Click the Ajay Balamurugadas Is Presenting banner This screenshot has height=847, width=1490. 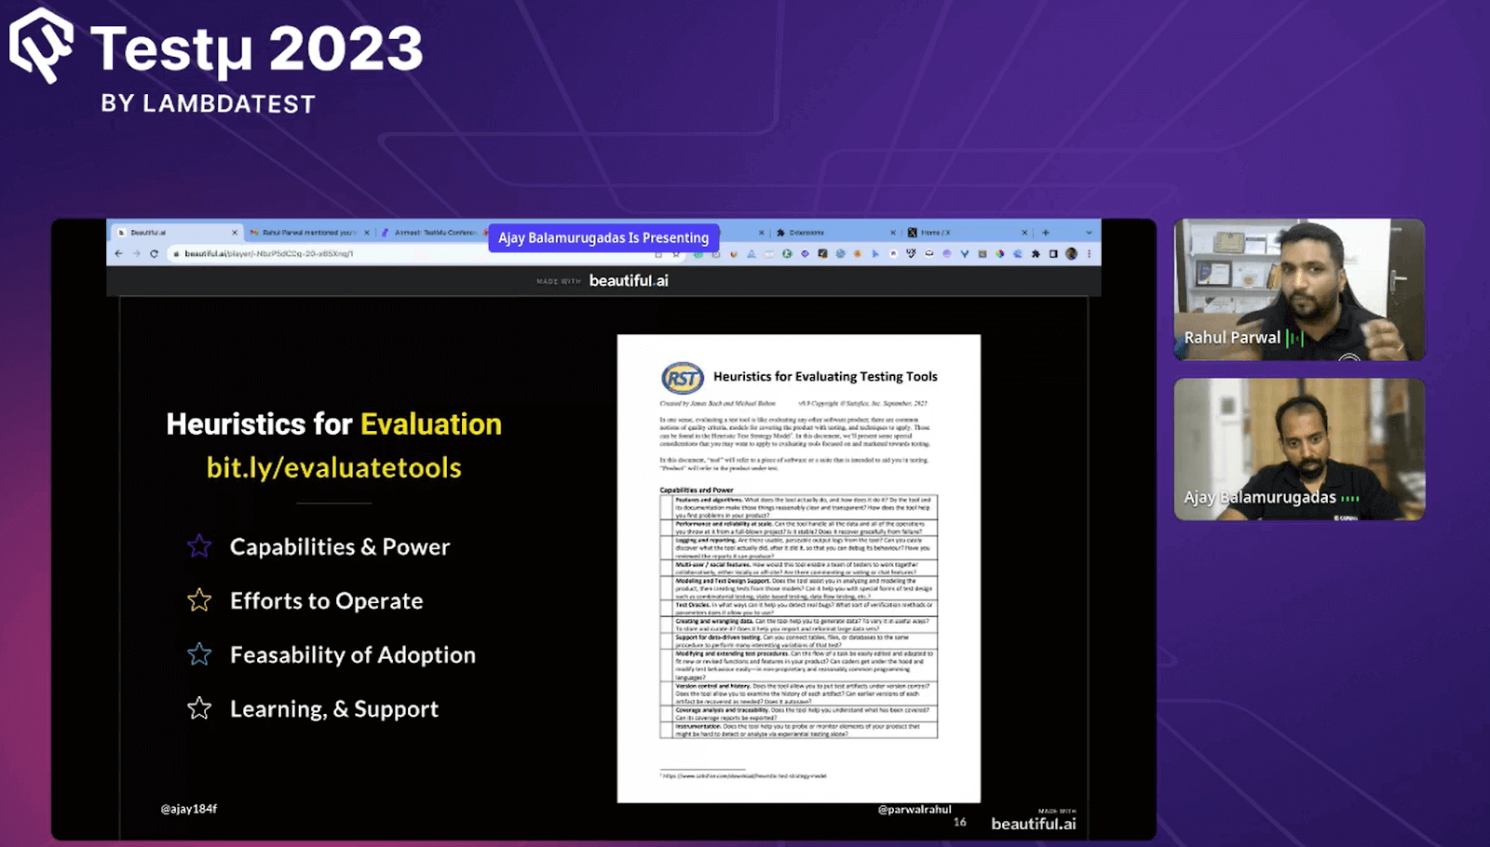click(603, 237)
